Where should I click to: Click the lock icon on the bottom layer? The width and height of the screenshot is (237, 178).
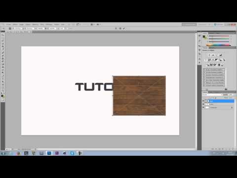[232, 108]
